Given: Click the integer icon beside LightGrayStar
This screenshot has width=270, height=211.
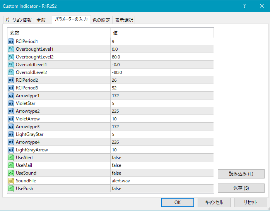Looking at the screenshot, I should (x=11, y=134).
